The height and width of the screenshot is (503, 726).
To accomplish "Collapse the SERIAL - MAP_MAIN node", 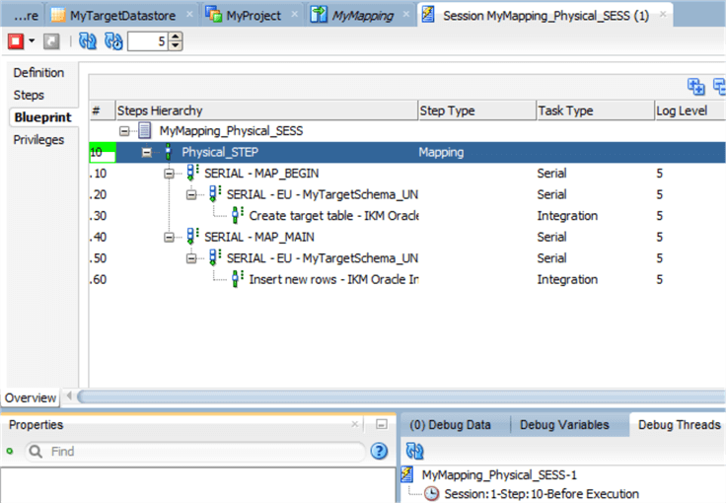I will (x=169, y=237).
